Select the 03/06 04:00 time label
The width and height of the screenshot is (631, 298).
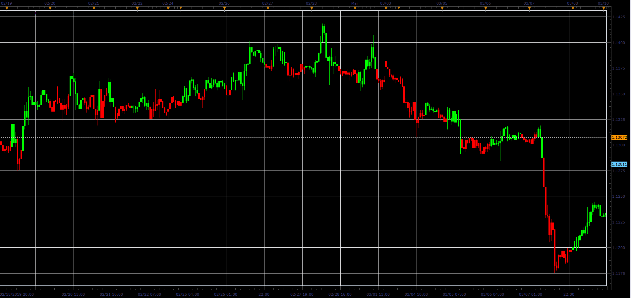coord(492,294)
